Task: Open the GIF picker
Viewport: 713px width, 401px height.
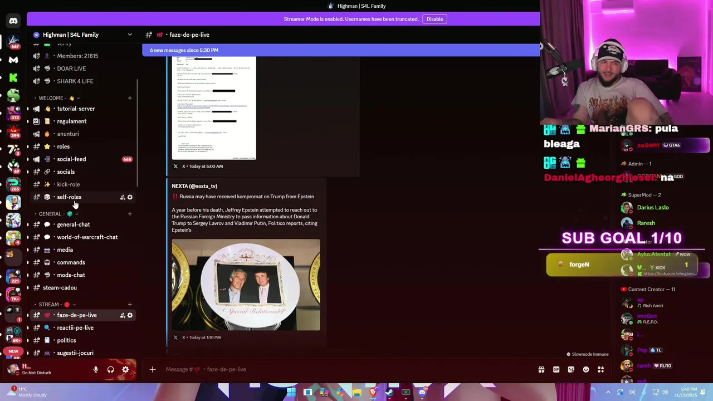Action: click(556, 369)
